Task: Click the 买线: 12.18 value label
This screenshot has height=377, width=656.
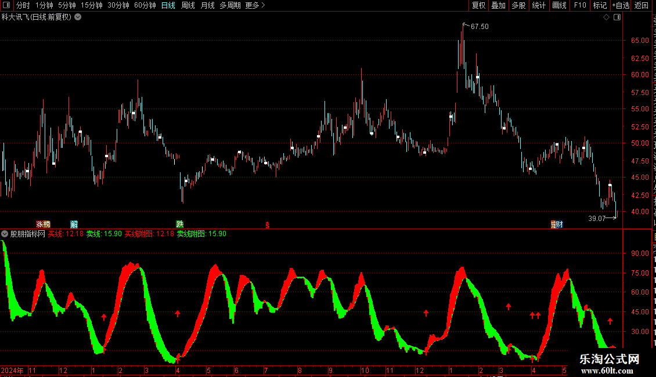Action: [x=66, y=234]
